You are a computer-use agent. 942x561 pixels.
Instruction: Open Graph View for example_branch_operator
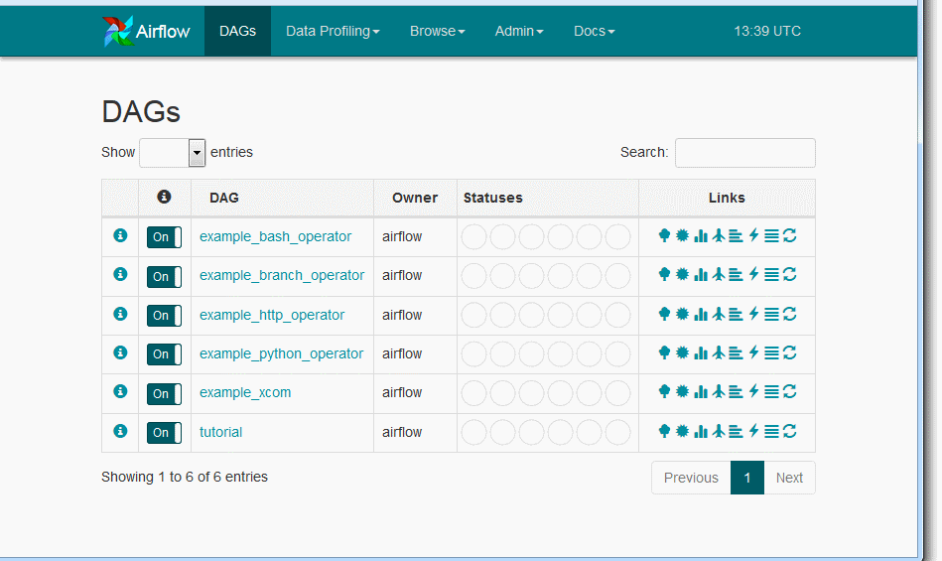(682, 275)
